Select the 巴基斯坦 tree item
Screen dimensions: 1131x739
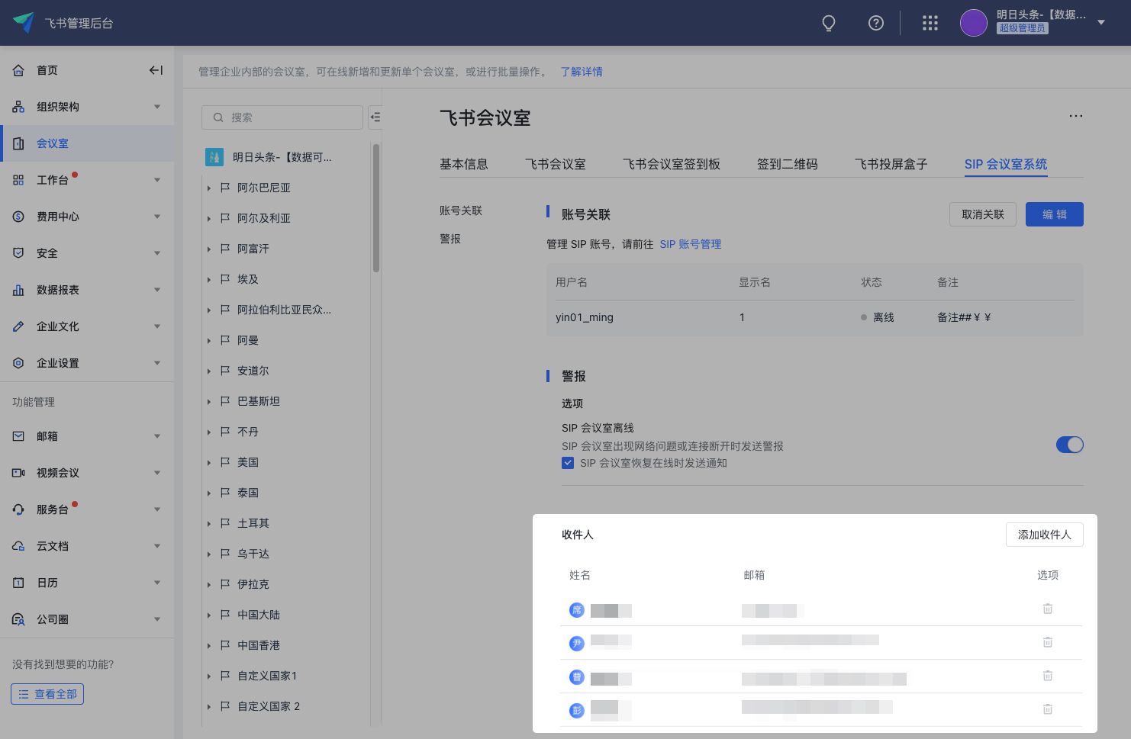click(x=259, y=401)
